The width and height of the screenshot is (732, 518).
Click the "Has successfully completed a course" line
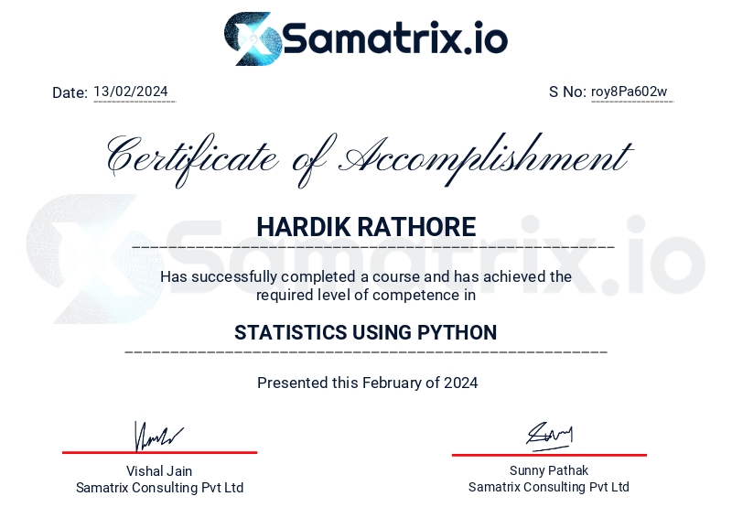point(366,276)
